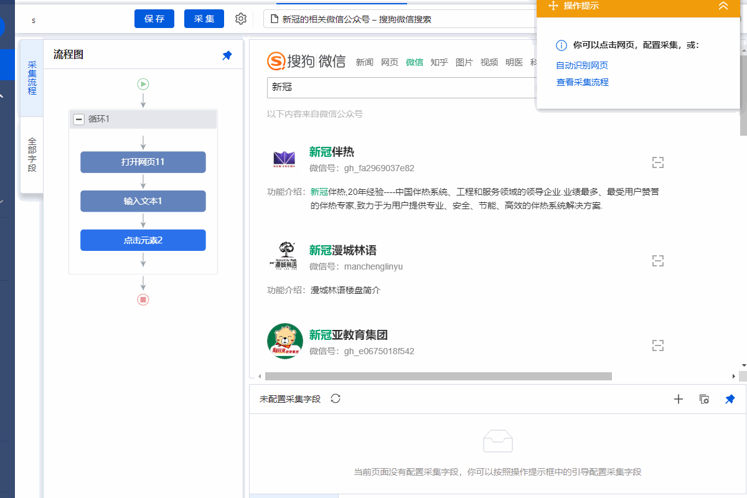Open the task settings gear

pos(241,19)
